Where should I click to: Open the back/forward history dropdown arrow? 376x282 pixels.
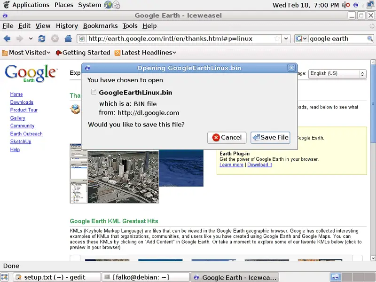(31, 39)
